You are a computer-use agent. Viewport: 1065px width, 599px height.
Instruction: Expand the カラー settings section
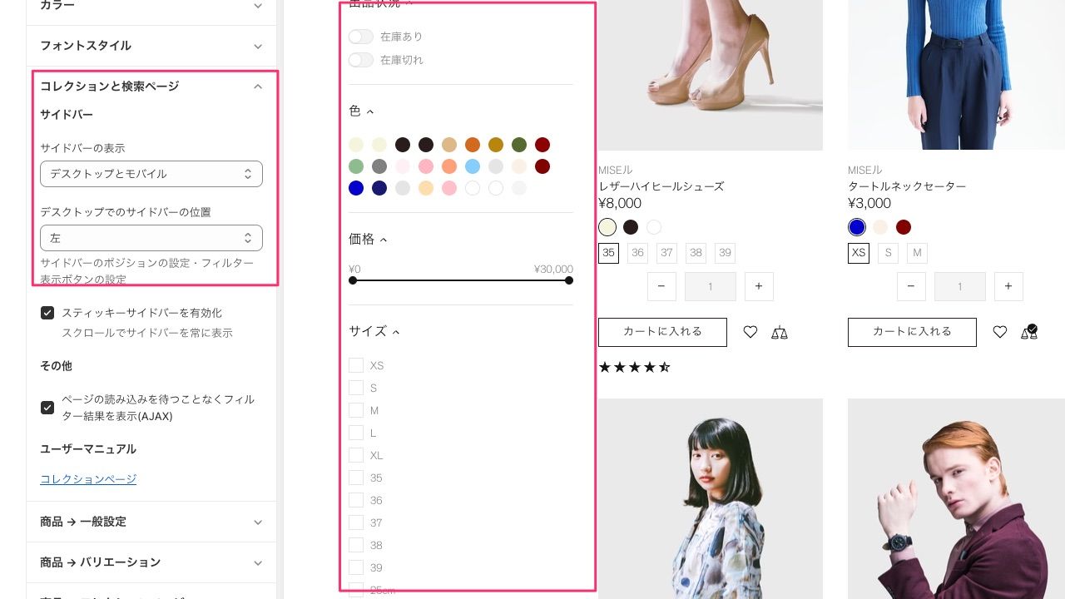(x=151, y=7)
